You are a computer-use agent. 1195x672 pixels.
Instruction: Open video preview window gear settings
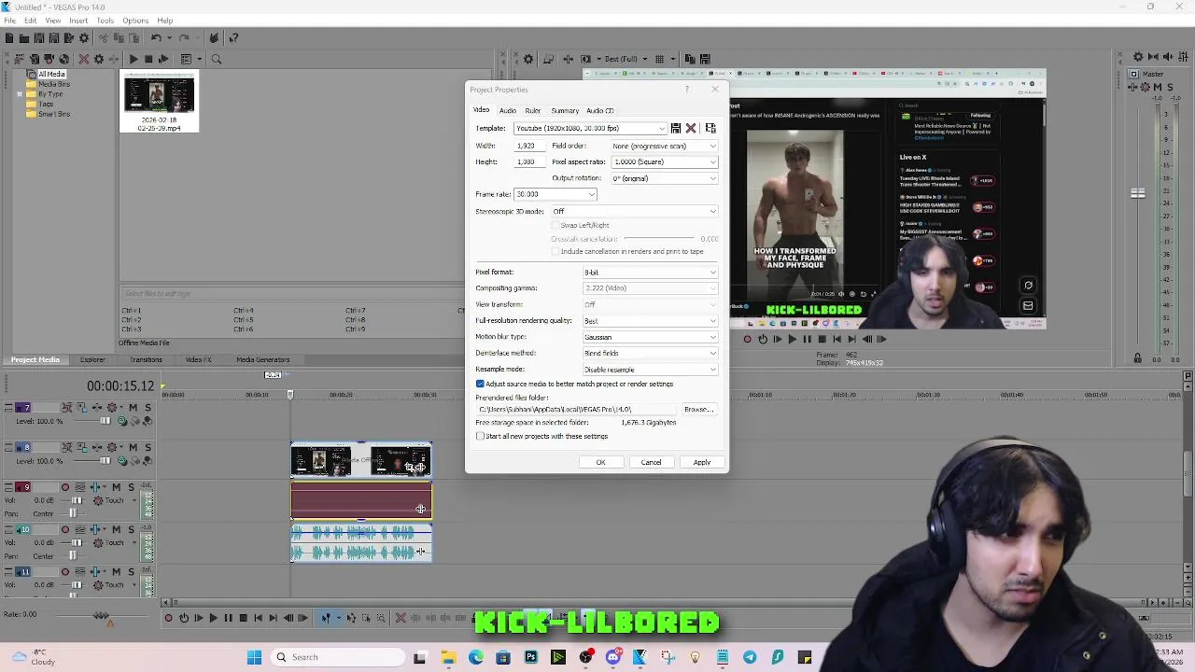coord(527,59)
